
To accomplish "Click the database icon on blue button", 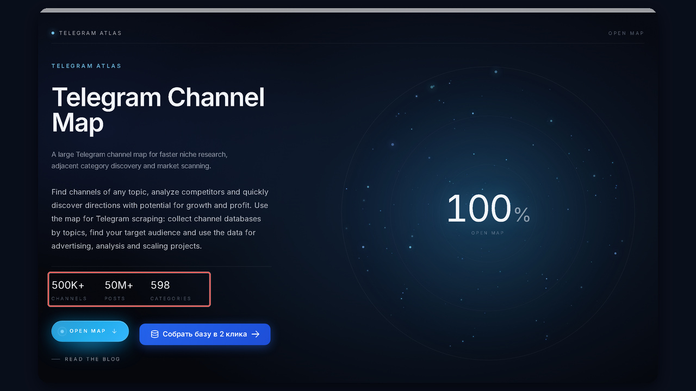I will click(x=154, y=335).
